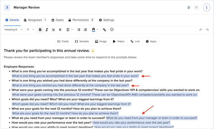Open the Apps insert option
This screenshot has height=129, width=214.
click(x=151, y=42)
